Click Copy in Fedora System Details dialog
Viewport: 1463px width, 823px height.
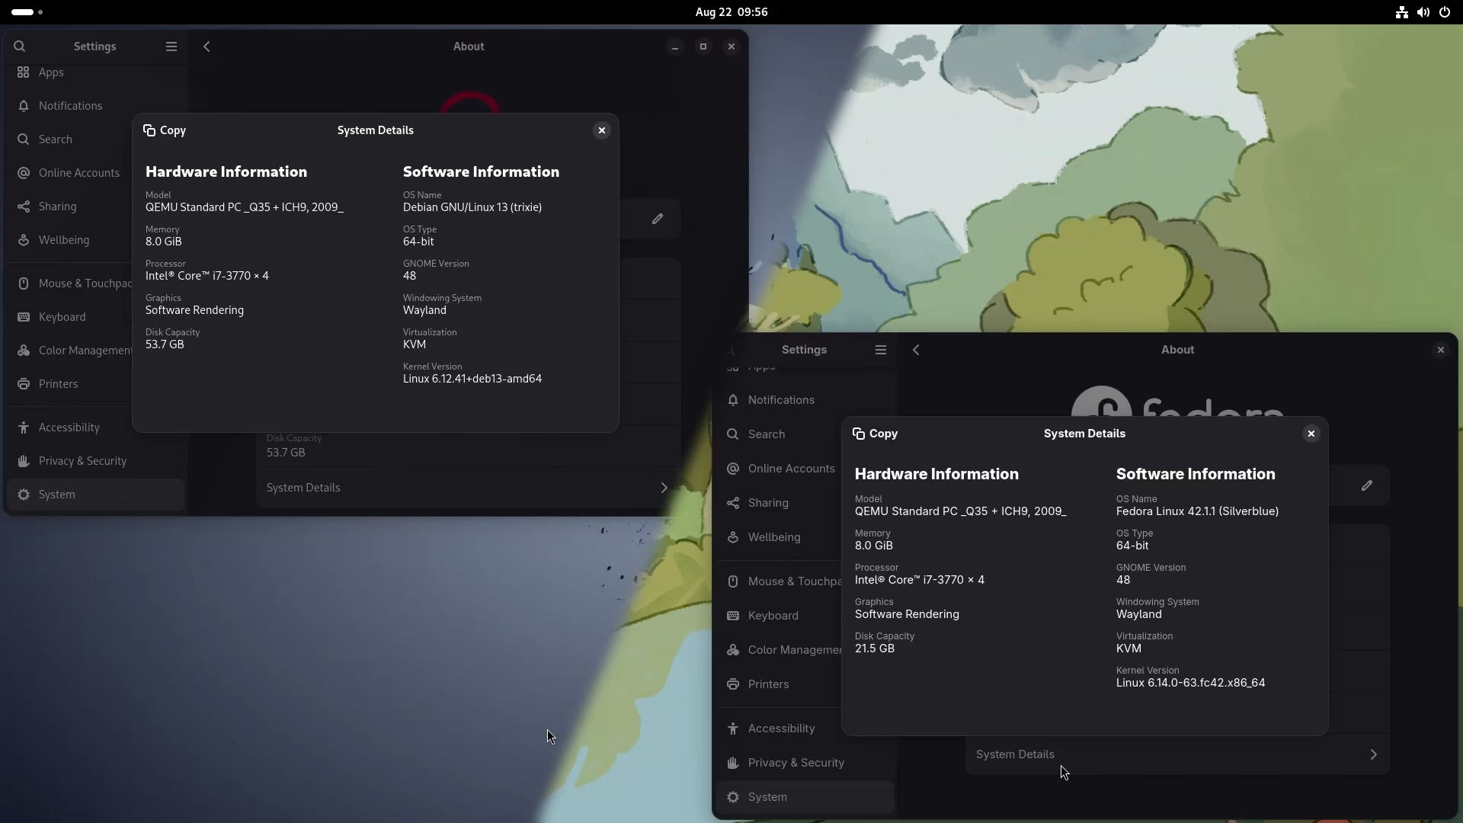point(875,434)
